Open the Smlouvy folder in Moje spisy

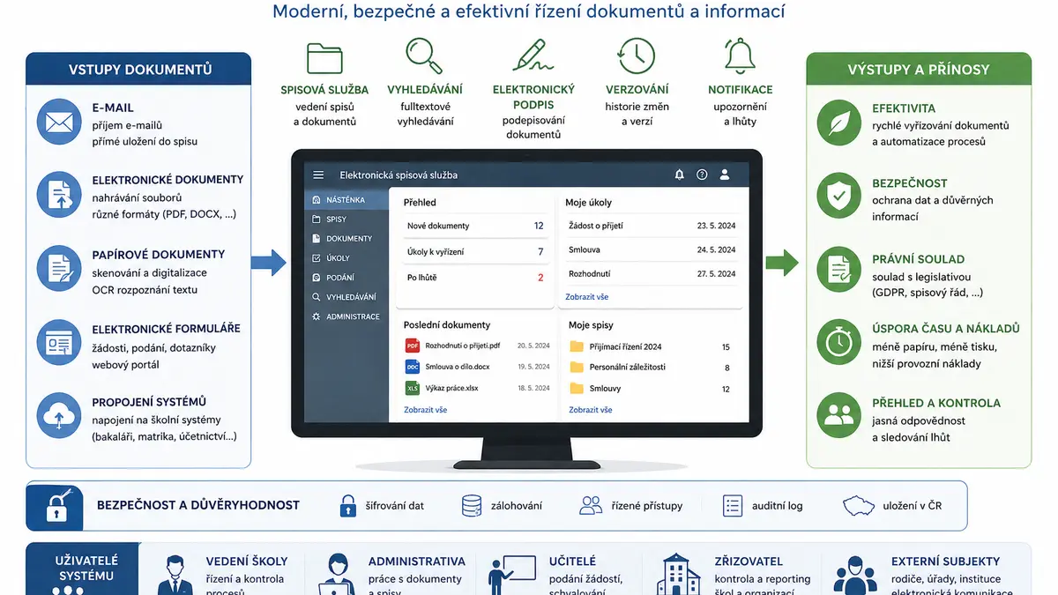(x=650, y=389)
